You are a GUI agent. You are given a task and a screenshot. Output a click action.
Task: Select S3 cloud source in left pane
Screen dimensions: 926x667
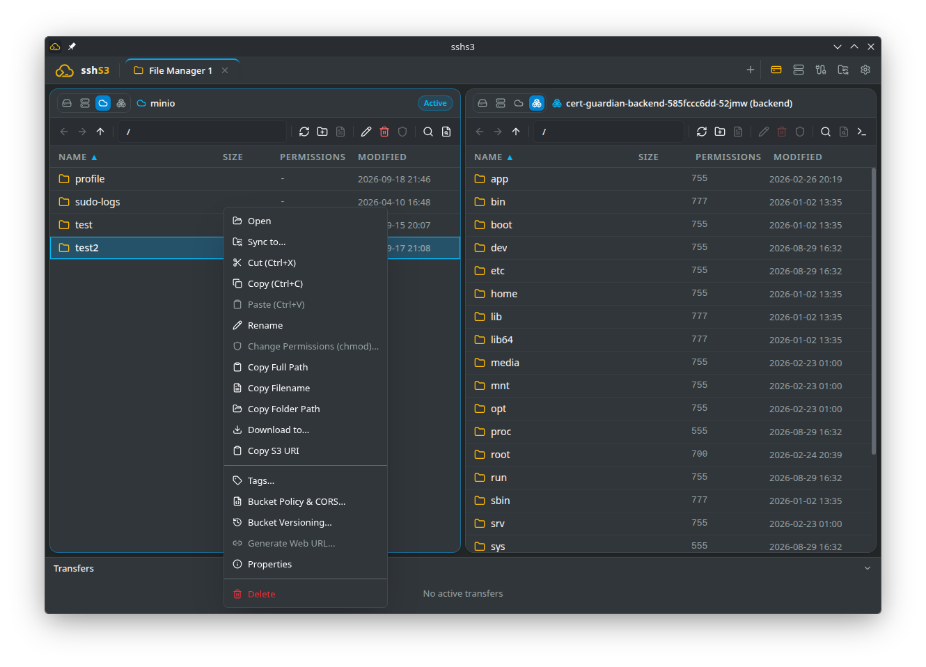pyautogui.click(x=103, y=103)
